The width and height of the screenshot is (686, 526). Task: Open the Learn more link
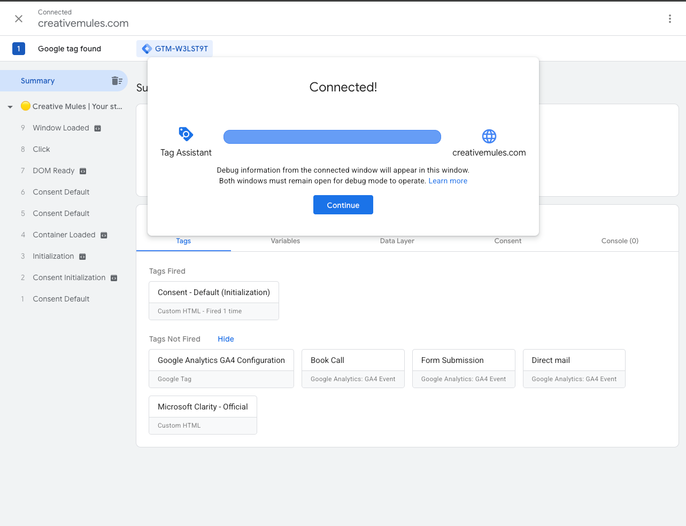(448, 181)
